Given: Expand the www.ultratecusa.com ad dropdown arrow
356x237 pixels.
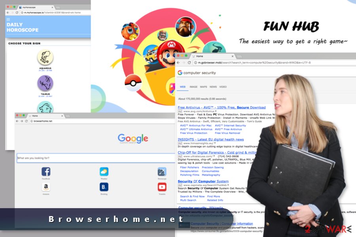Looking at the screenshot, I should pos(214,156).
